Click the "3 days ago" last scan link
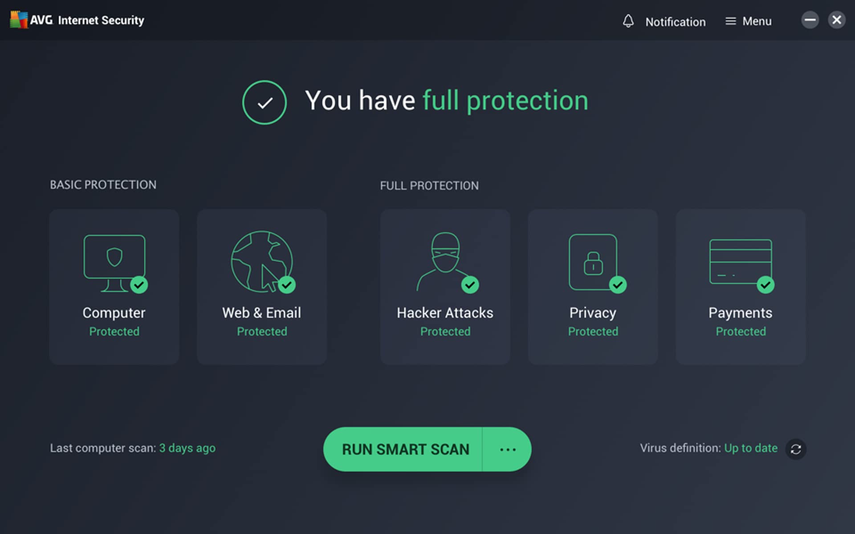This screenshot has height=534, width=855. click(x=187, y=448)
